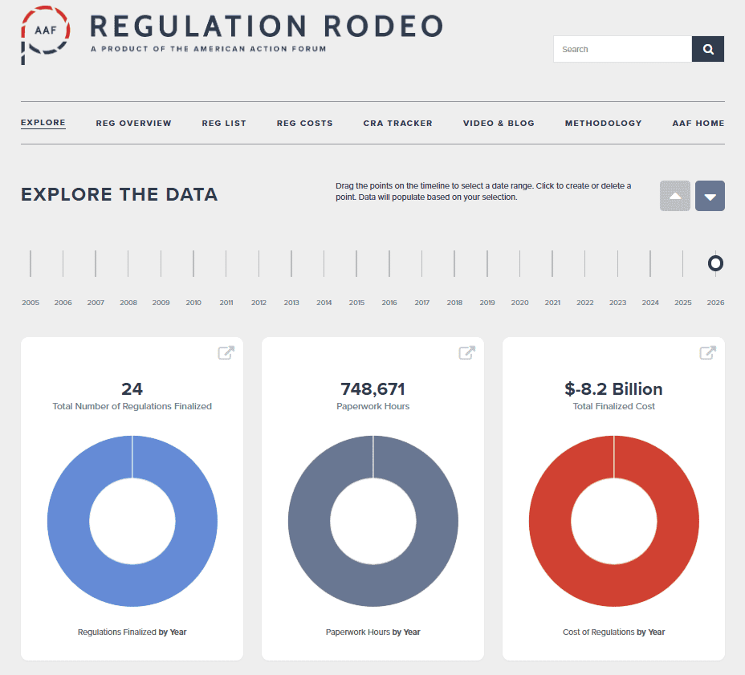Visit the Video & Blog page
The height and width of the screenshot is (675, 745).
tap(499, 123)
